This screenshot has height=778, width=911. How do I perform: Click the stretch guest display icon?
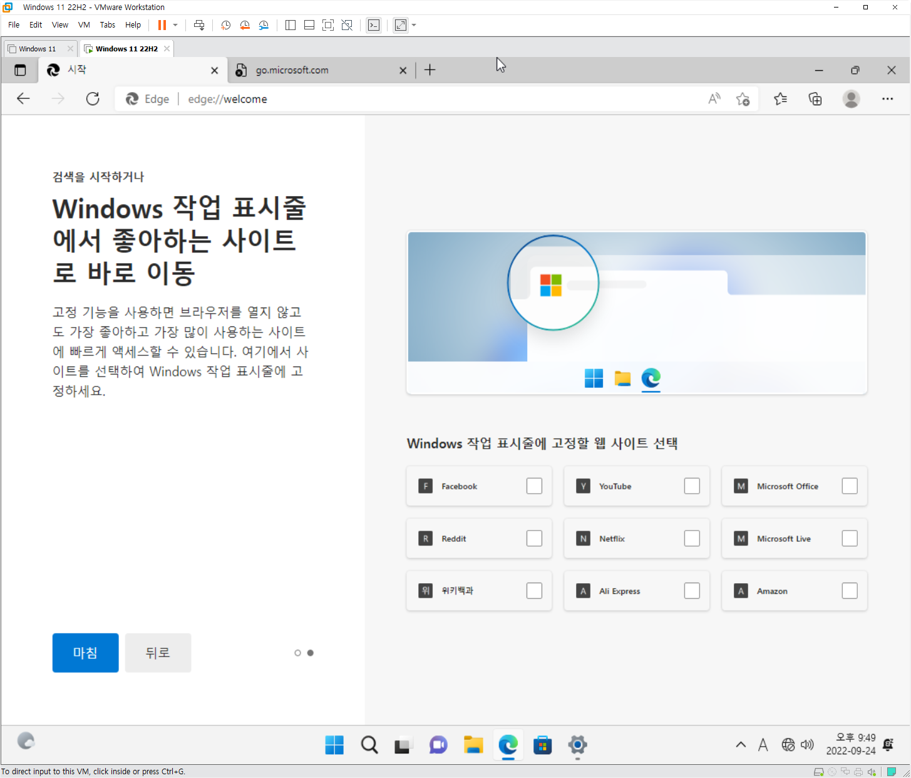[401, 25]
